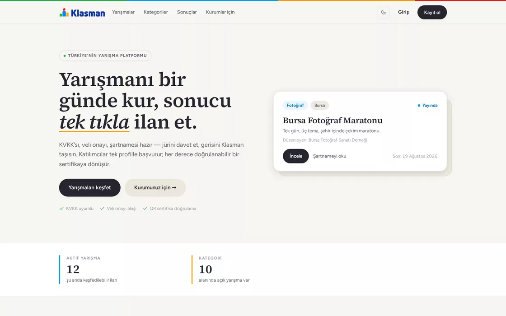Click the "şu anda keşfedilebilir ilan" caption

(92, 280)
